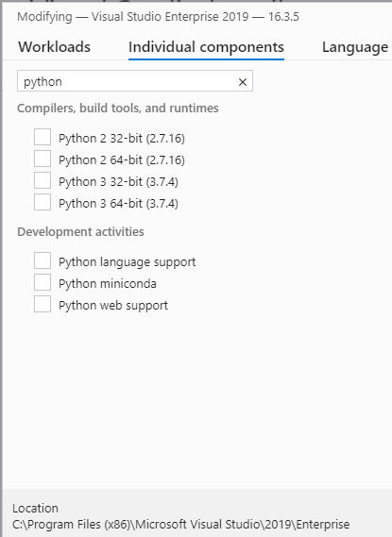Check Python 2 32-bit (2.7.16)
The width and height of the screenshot is (392, 537).
(x=43, y=137)
